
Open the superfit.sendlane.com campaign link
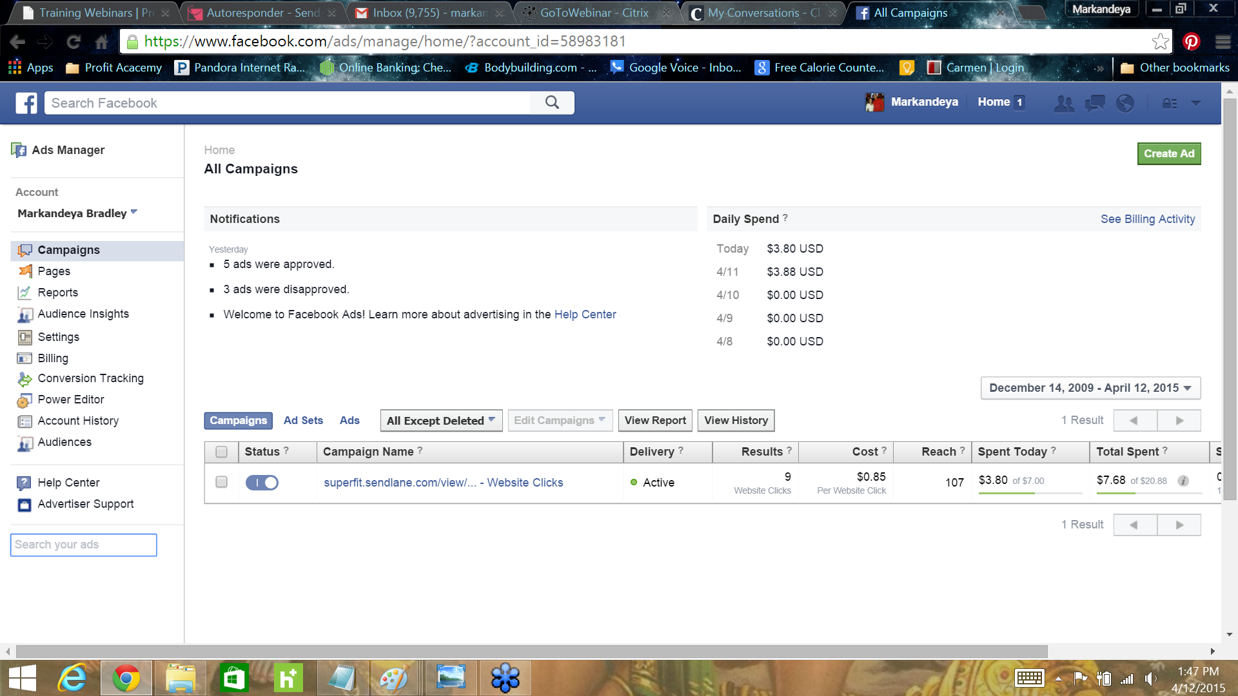point(443,483)
